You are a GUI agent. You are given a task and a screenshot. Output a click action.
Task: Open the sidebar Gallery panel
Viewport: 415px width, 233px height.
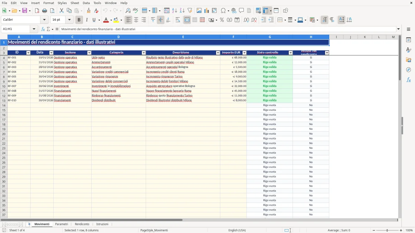coord(408,60)
